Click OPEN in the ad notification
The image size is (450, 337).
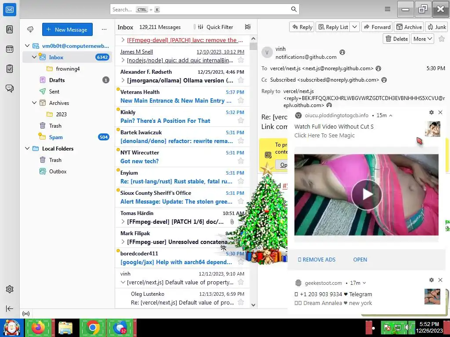pyautogui.click(x=360, y=260)
